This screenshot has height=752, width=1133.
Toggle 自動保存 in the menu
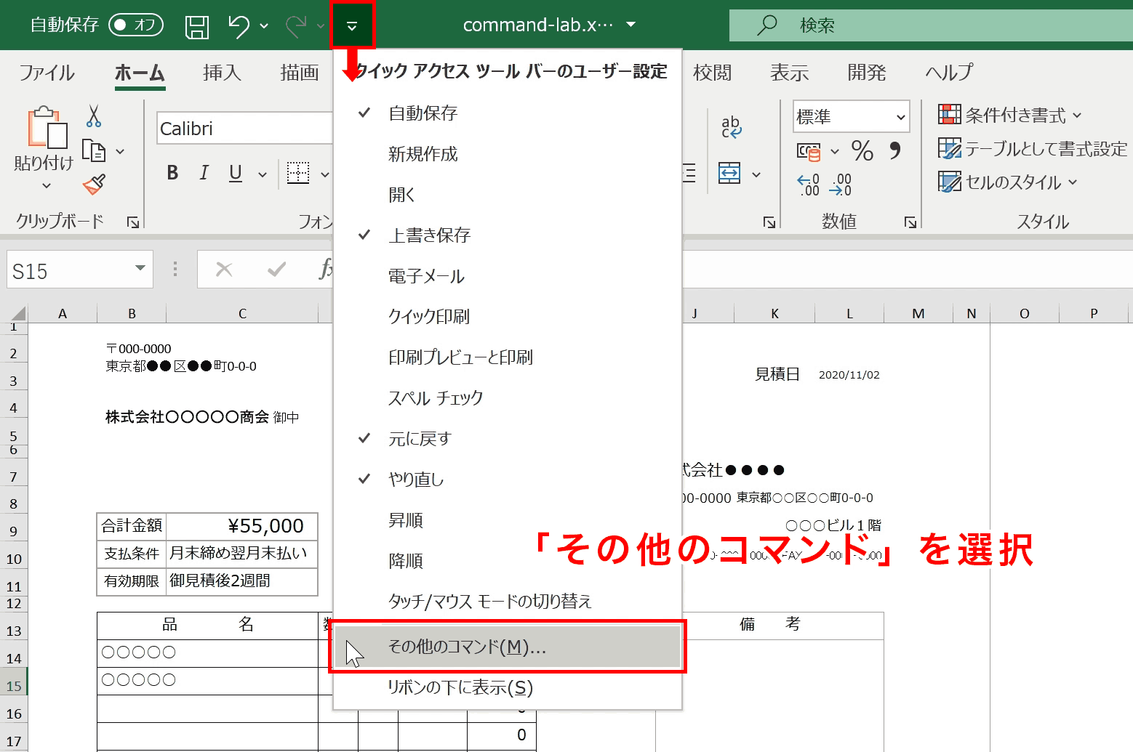click(x=507, y=113)
